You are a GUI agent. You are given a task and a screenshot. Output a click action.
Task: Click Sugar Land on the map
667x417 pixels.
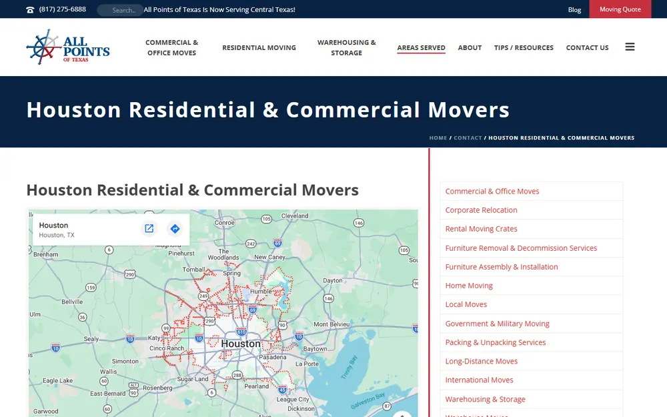click(x=193, y=379)
